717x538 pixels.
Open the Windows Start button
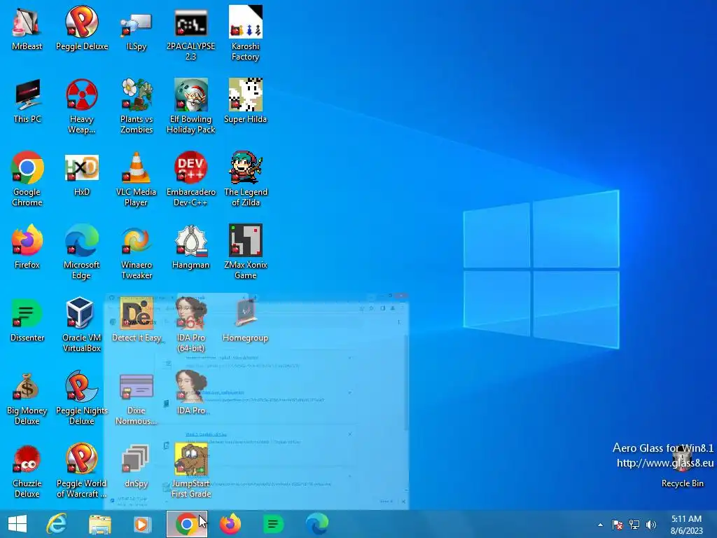18,524
